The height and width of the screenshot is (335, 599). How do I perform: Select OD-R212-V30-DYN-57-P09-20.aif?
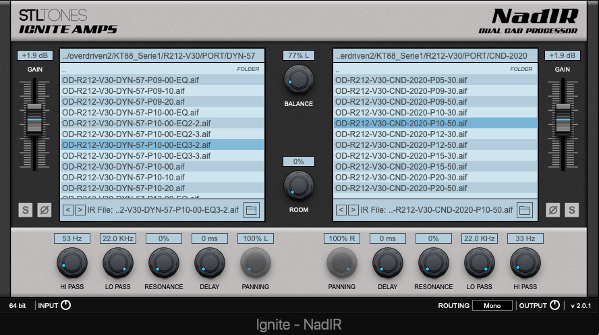162,101
